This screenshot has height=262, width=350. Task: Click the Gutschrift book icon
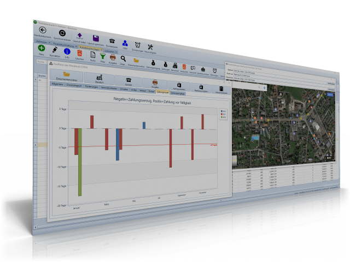pyautogui.click(x=193, y=68)
